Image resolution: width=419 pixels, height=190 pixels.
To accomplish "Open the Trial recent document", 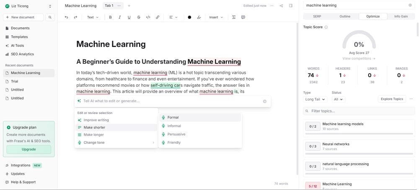I will 29,81.
